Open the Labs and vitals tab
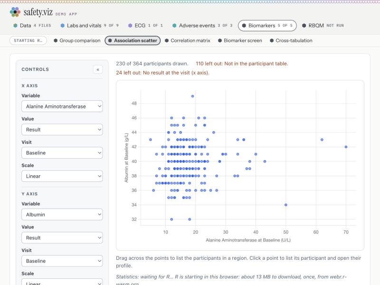The height and width of the screenshot is (285, 380). coord(89,26)
